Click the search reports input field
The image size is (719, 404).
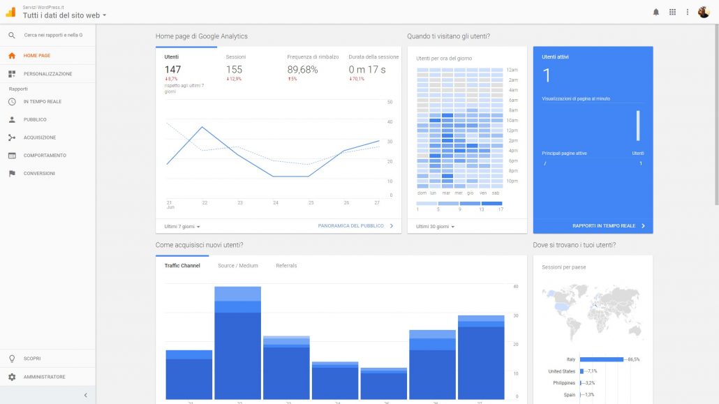53,36
